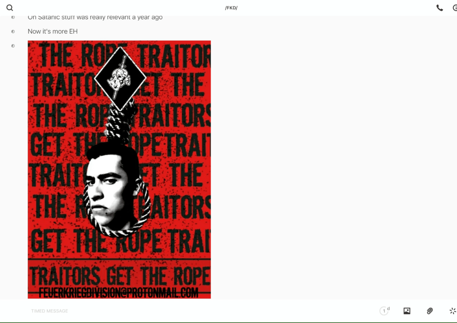Click the timer dot beside 'Now it's more EH'
The image size is (457, 323).
[13, 31]
